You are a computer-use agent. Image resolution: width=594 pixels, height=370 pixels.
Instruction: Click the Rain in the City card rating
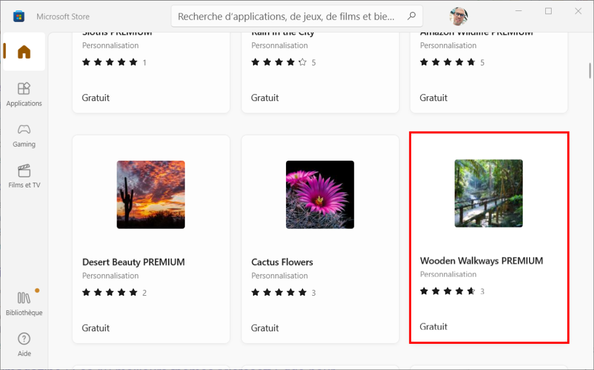(283, 62)
